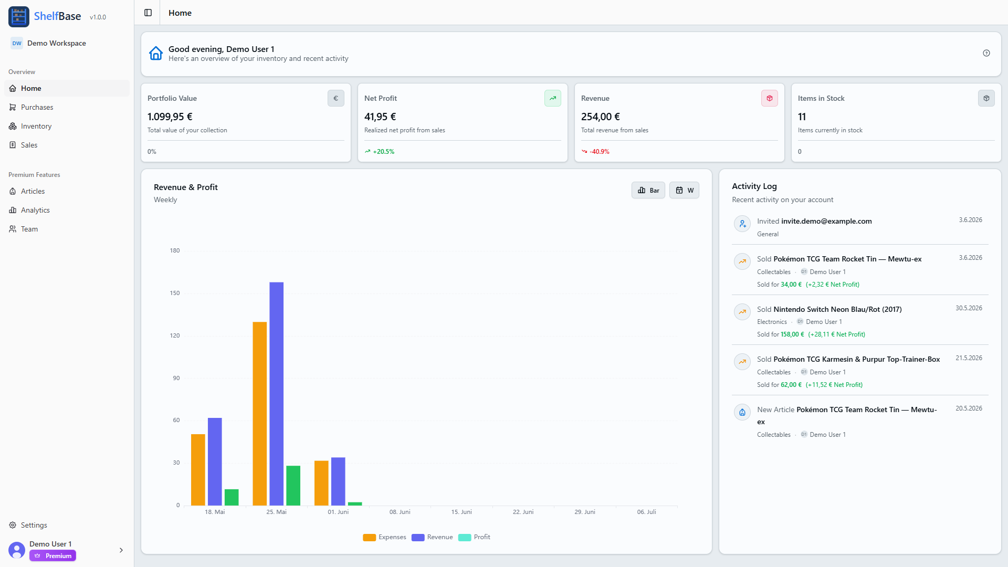1008x567 pixels.
Task: Click the Home house icon in greeting banner
Action: tap(156, 54)
